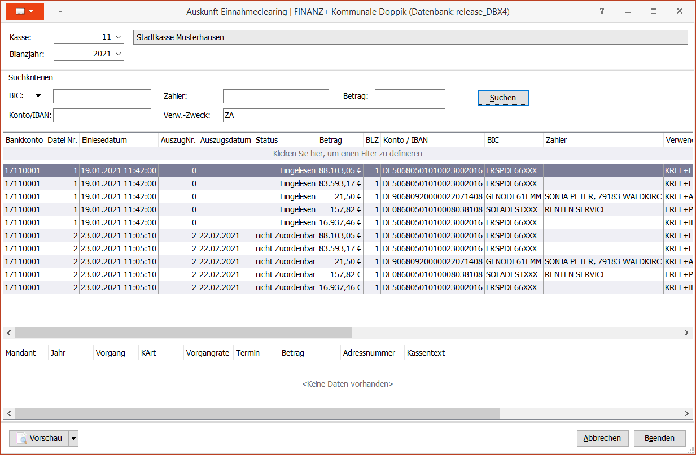Sort by the BIC column header

point(514,140)
